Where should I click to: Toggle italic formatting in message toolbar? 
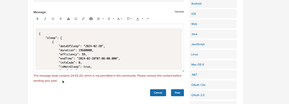click(45, 19)
